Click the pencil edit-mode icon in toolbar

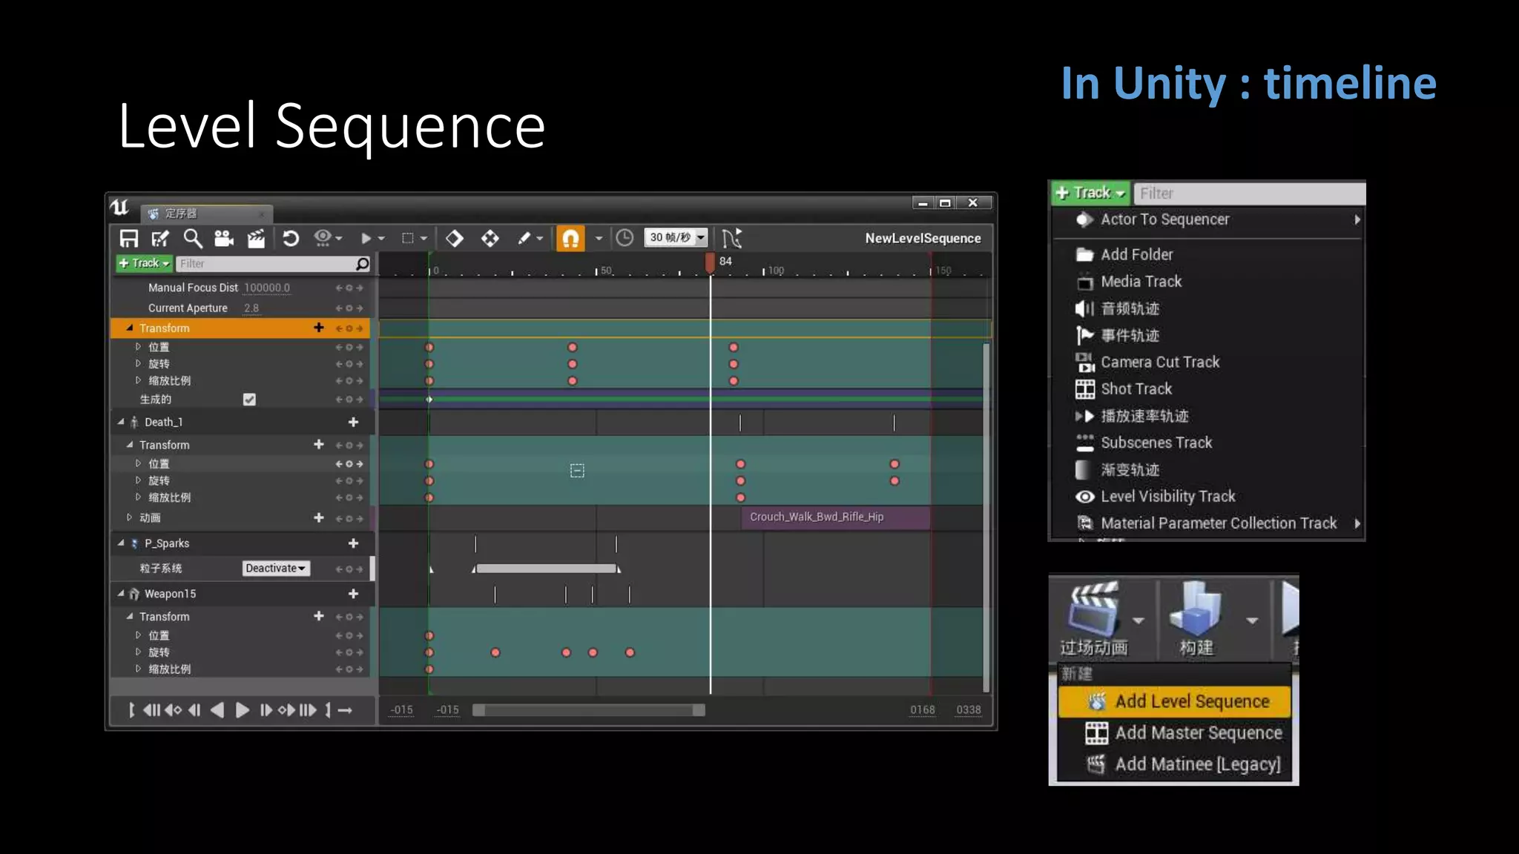coord(524,238)
